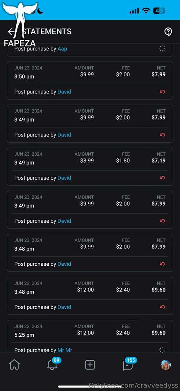Tap the battery indicator in status bar
Viewport: 180px width, 391px height.
point(159,10)
